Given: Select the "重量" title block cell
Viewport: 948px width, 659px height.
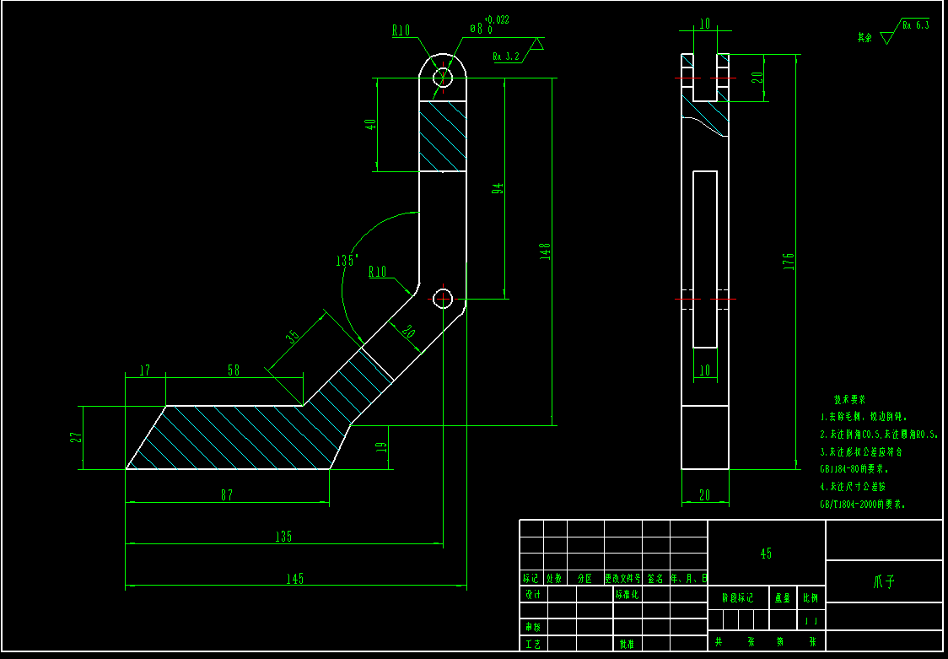Looking at the screenshot, I should click(783, 598).
